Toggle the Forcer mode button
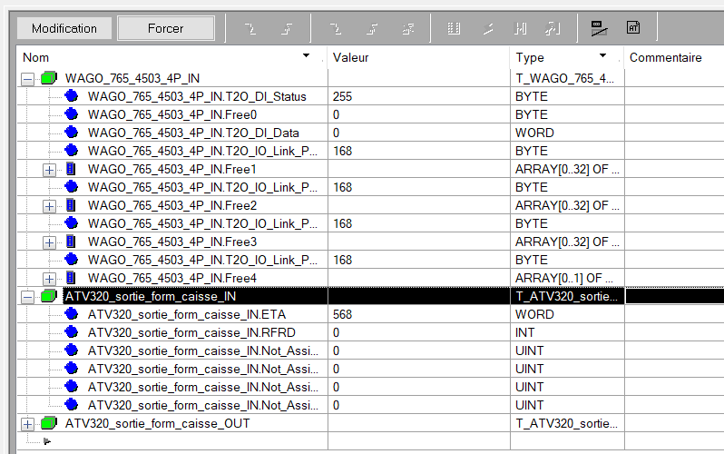Viewport: 724px width, 454px height. point(166,28)
